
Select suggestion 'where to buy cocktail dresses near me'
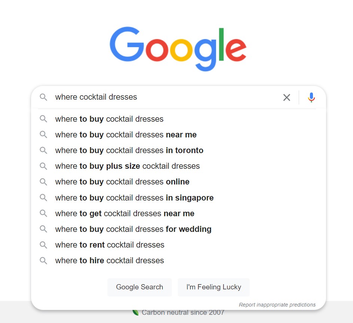pyautogui.click(x=126, y=134)
